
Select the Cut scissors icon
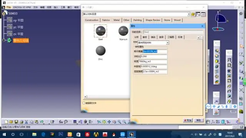27,122
